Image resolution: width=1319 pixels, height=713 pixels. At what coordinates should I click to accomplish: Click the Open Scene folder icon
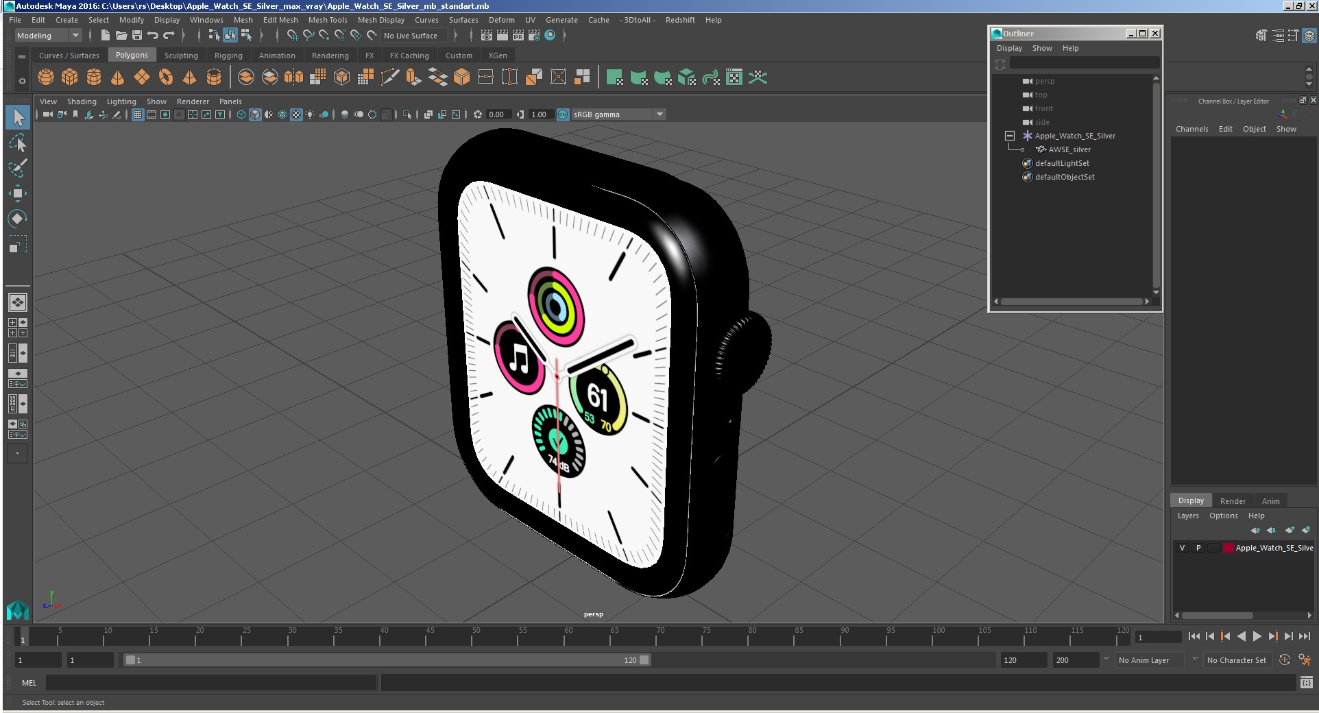(121, 36)
